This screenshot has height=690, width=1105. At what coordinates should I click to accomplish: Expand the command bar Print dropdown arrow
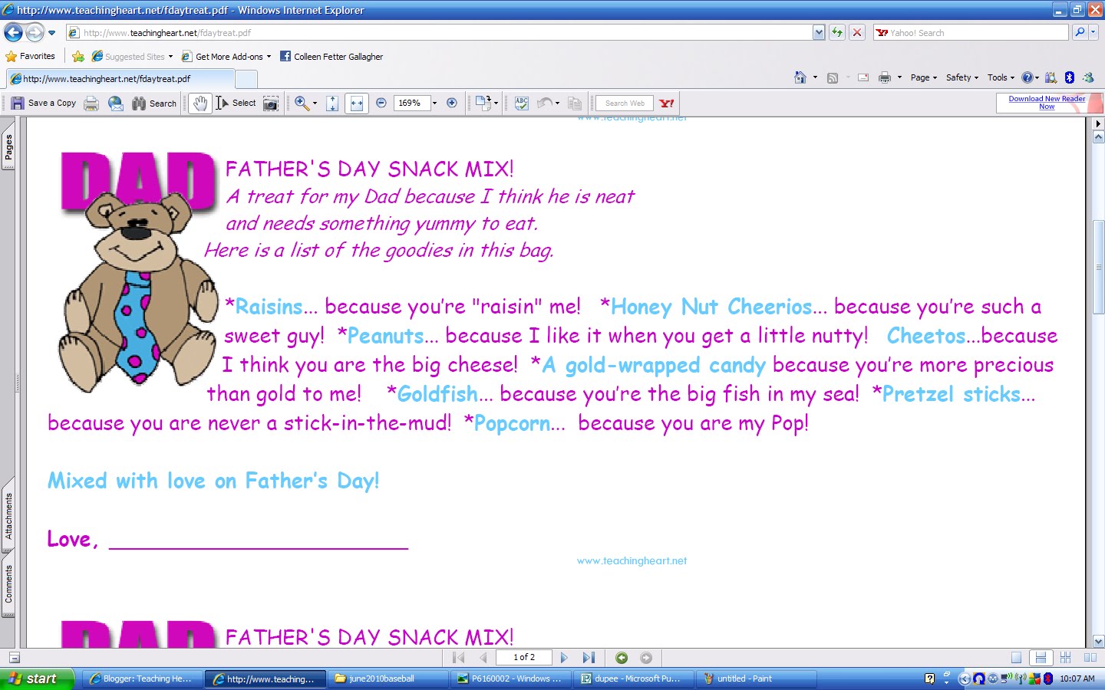click(899, 77)
